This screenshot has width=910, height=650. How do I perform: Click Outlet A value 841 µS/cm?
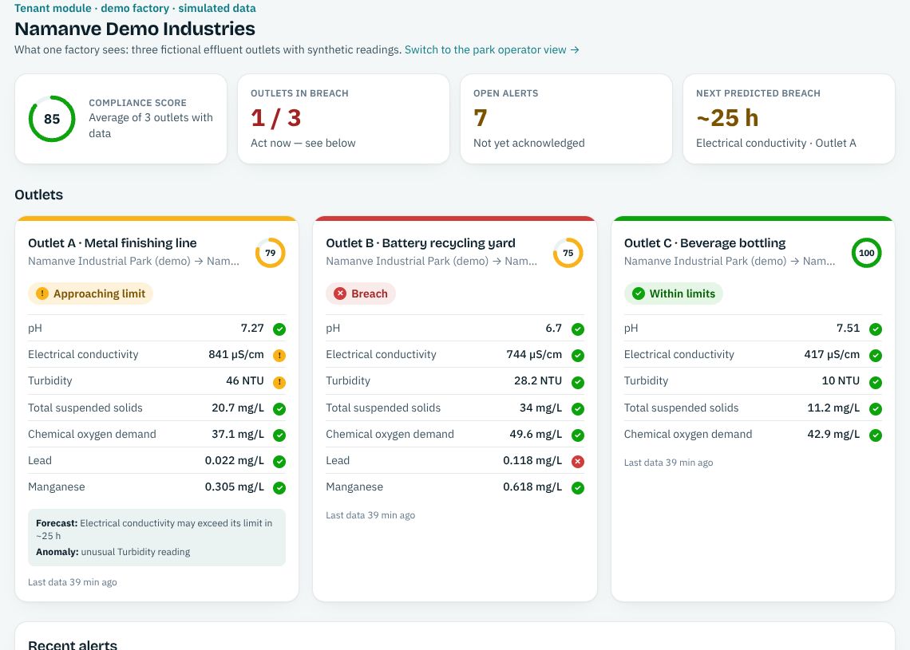(x=236, y=354)
